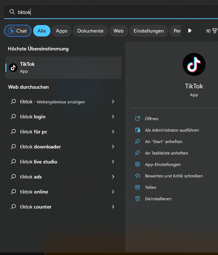Image resolution: width=218 pixels, height=255 pixels.
Task: Open the TikTok App best match result
Action: [x=63, y=68]
